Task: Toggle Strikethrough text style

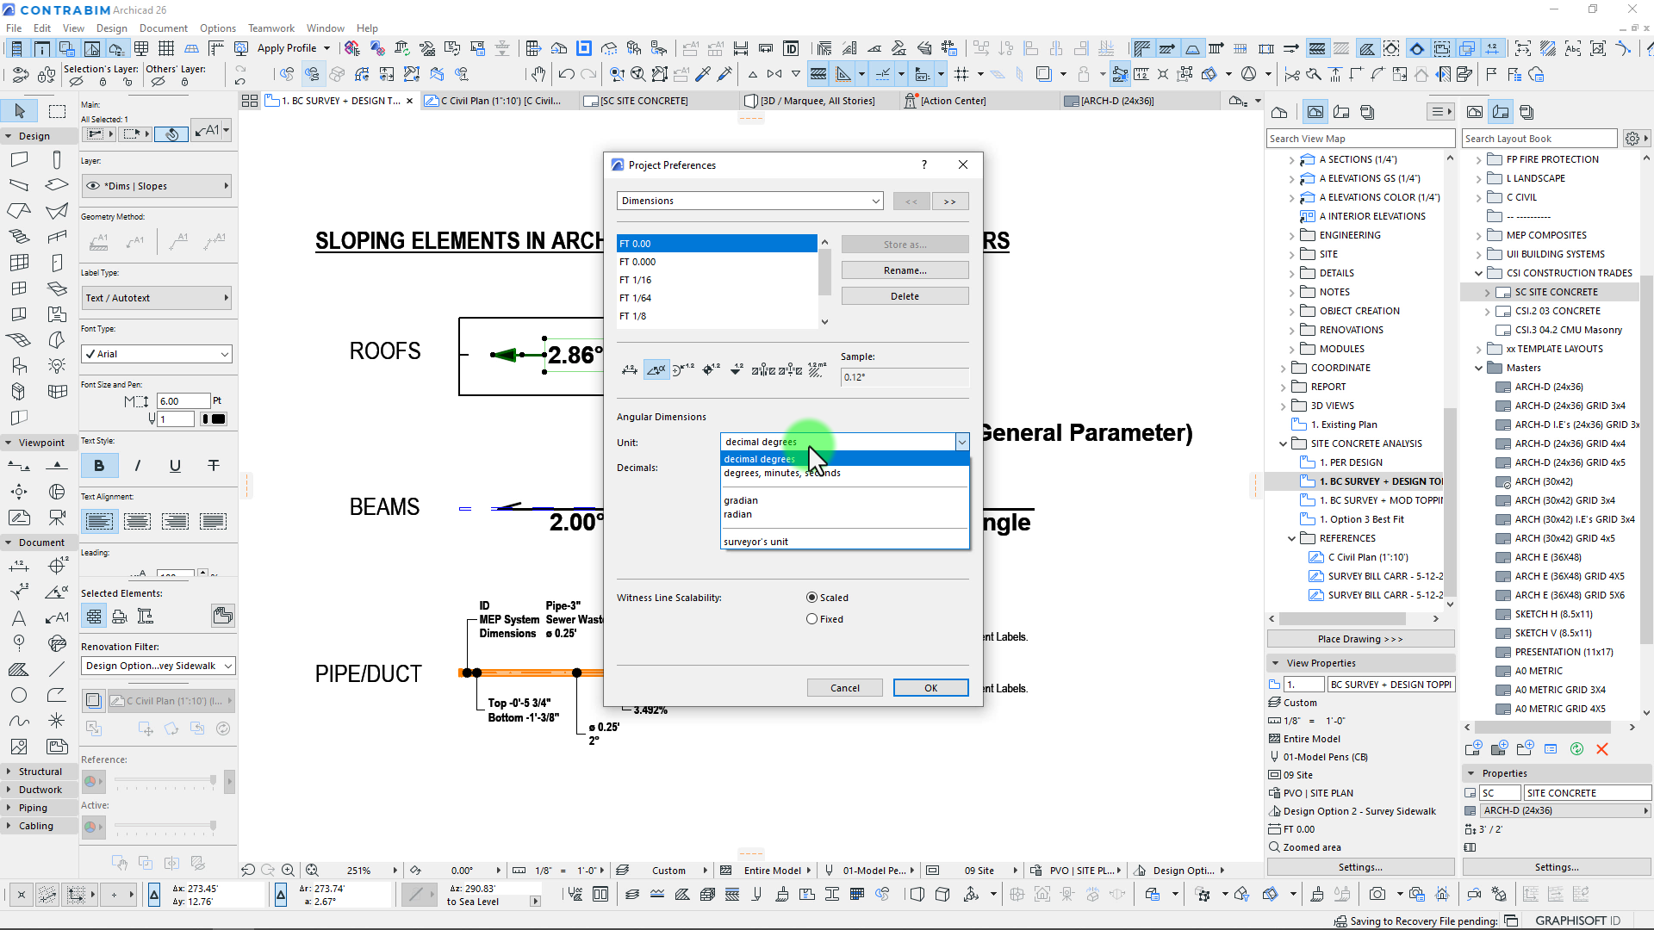Action: pos(214,466)
